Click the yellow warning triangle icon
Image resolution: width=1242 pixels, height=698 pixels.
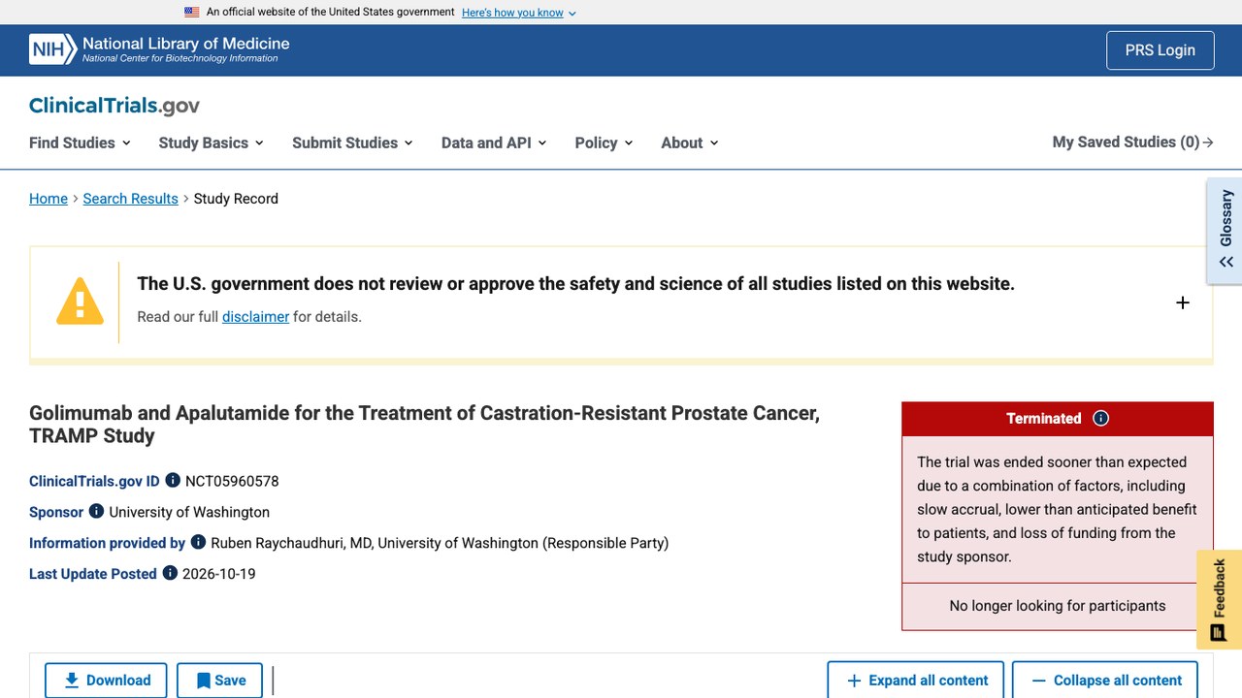(x=80, y=301)
